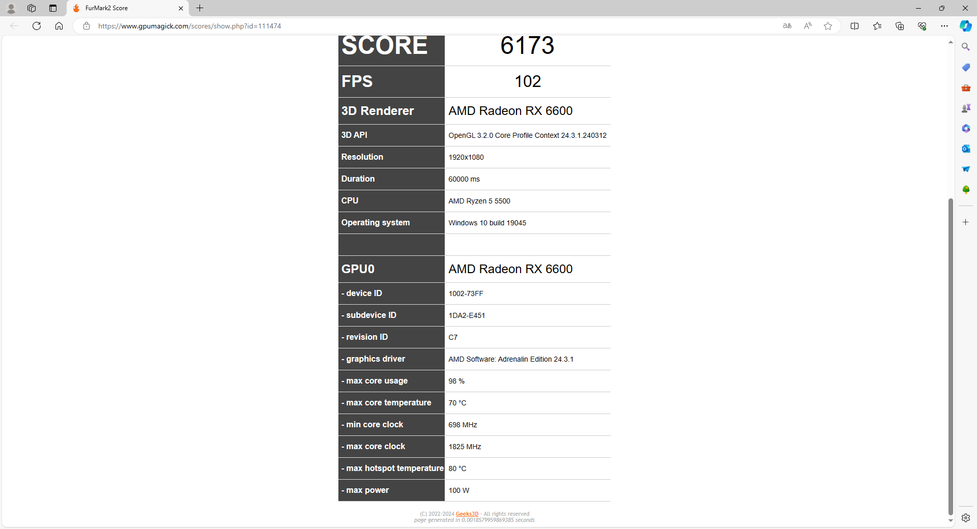Click the Adrenalin Edition 24.3.1 driver text
This screenshot has width=977, height=529.
click(x=511, y=359)
